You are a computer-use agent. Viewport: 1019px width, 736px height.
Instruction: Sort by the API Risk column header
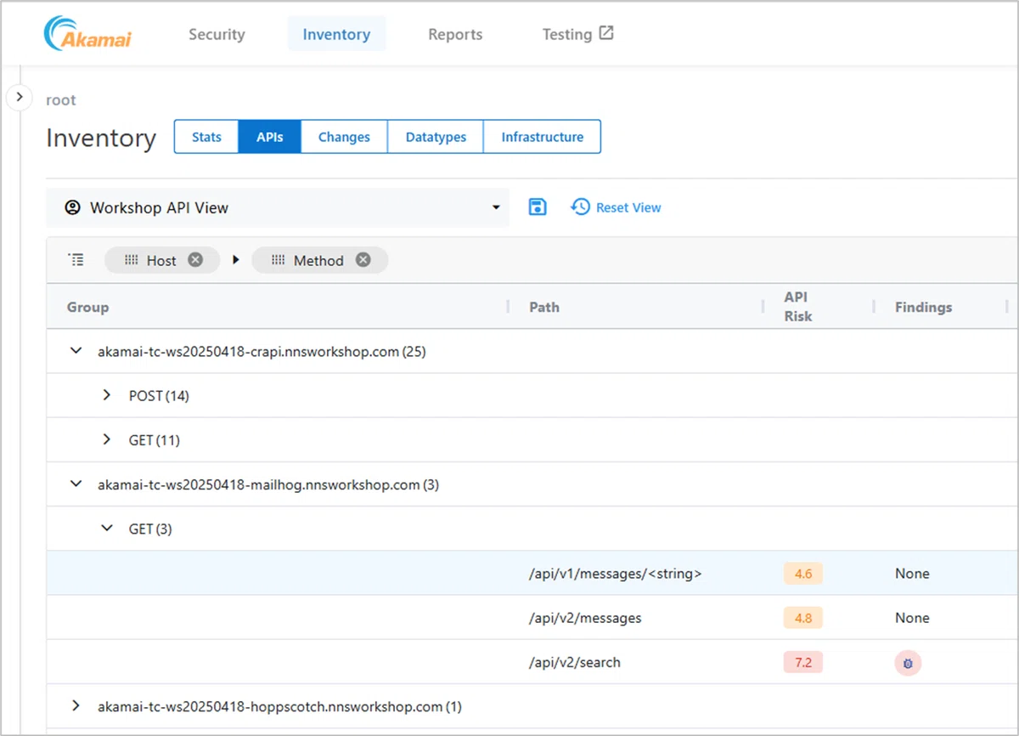798,307
